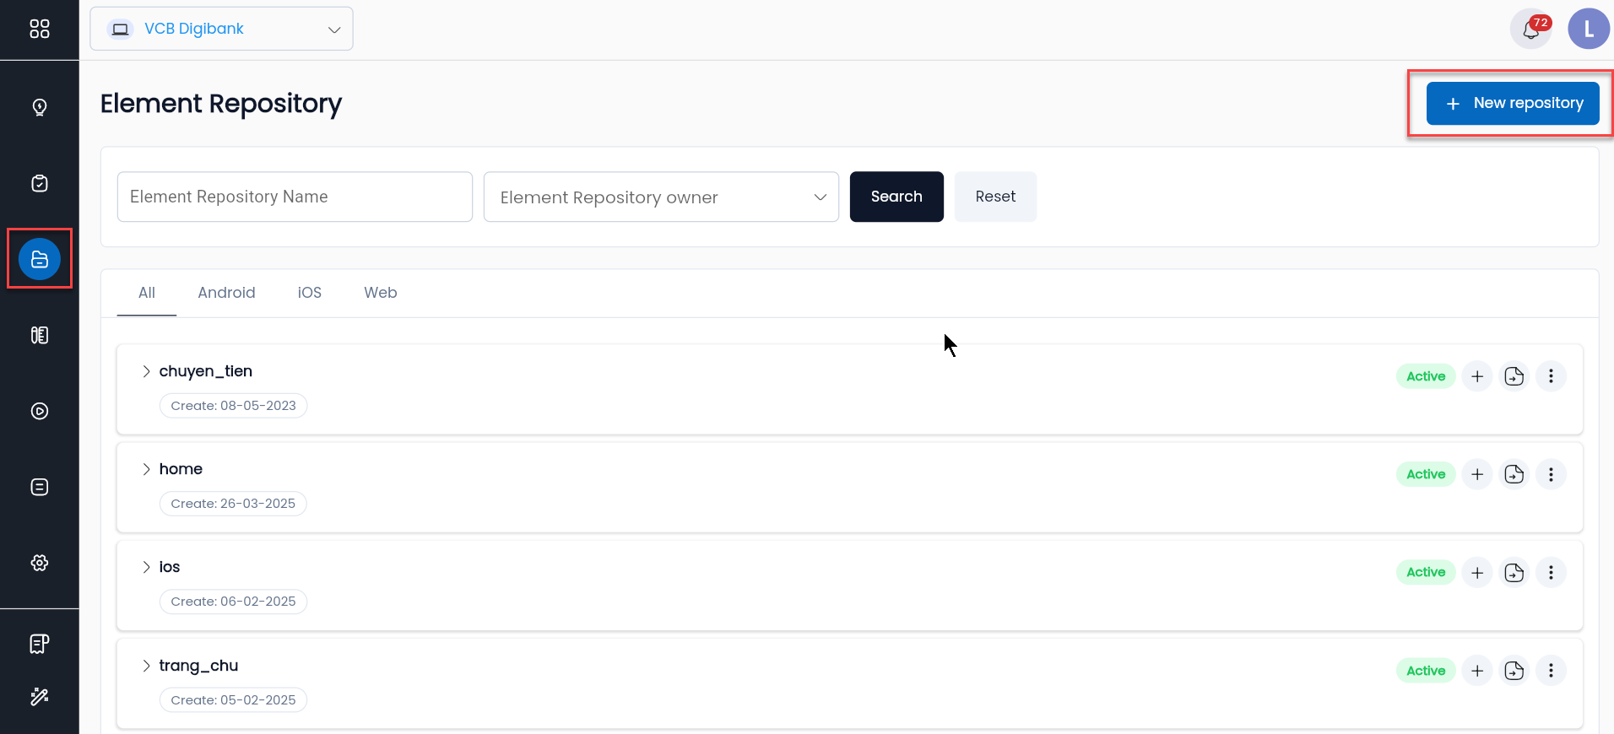Screen dimensions: 1614x734
Task: Click the New repository button
Action: [x=1513, y=103]
